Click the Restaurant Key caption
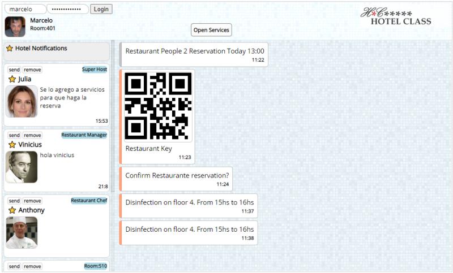Image resolution: width=453 pixels, height=273 pixels. pos(149,149)
